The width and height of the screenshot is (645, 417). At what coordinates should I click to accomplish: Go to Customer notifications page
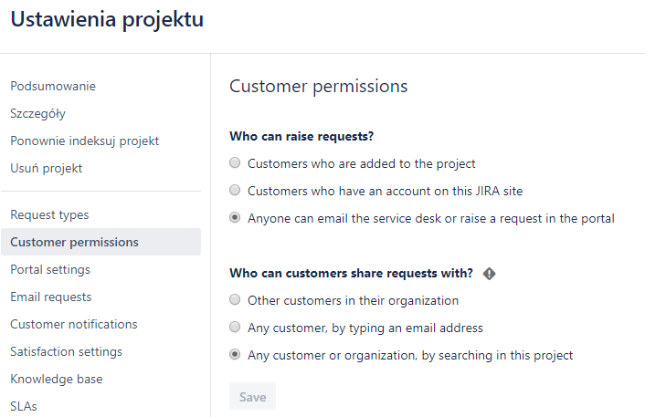(74, 325)
